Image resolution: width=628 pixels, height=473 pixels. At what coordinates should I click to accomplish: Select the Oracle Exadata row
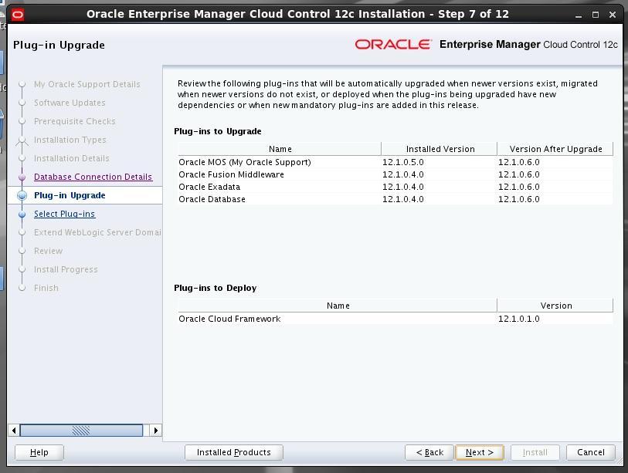[395, 187]
